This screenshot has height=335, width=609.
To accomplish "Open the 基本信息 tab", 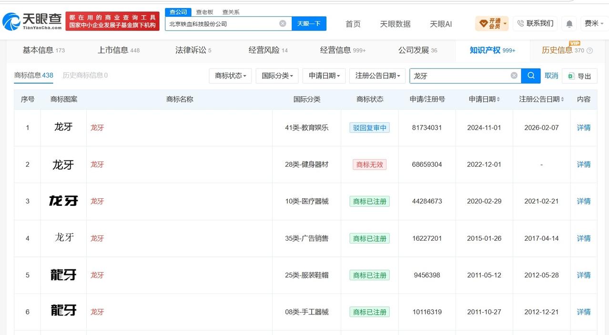I will [x=44, y=50].
